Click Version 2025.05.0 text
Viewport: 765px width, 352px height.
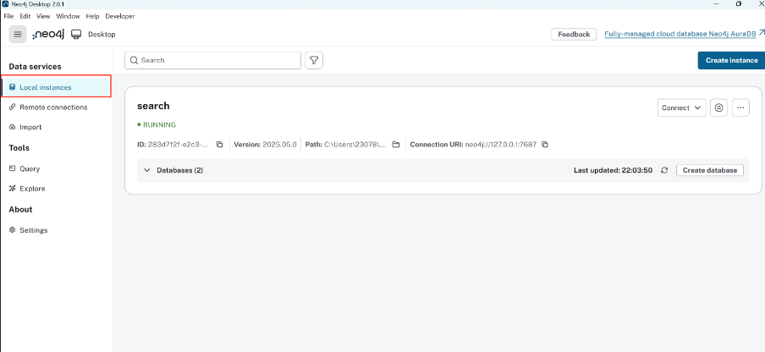coord(265,145)
